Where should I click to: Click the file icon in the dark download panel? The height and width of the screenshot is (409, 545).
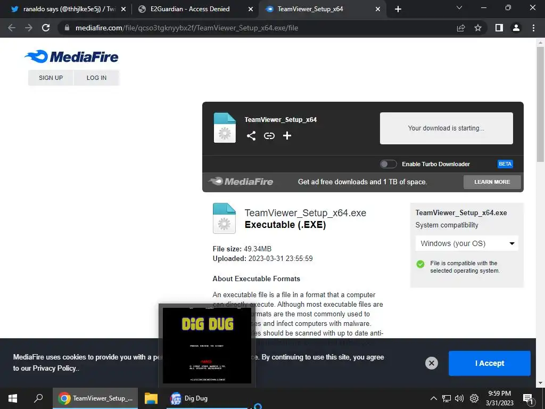225,128
